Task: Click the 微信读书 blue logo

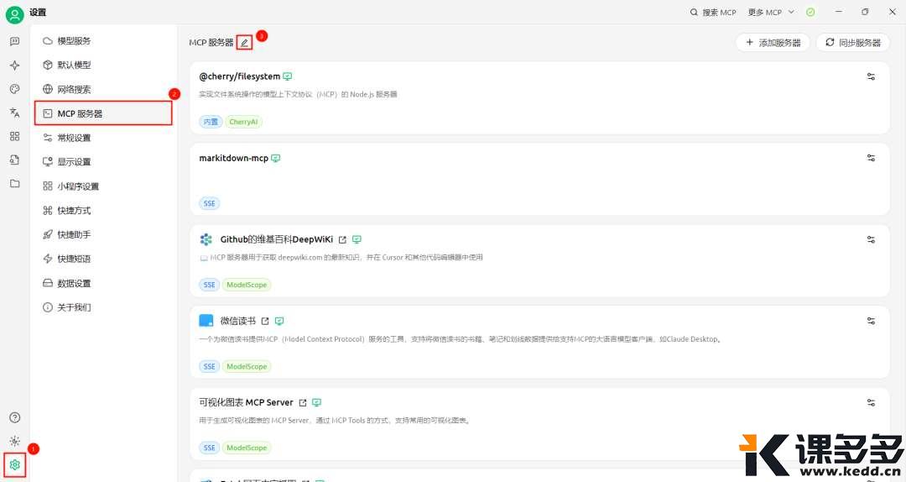Action: click(206, 321)
